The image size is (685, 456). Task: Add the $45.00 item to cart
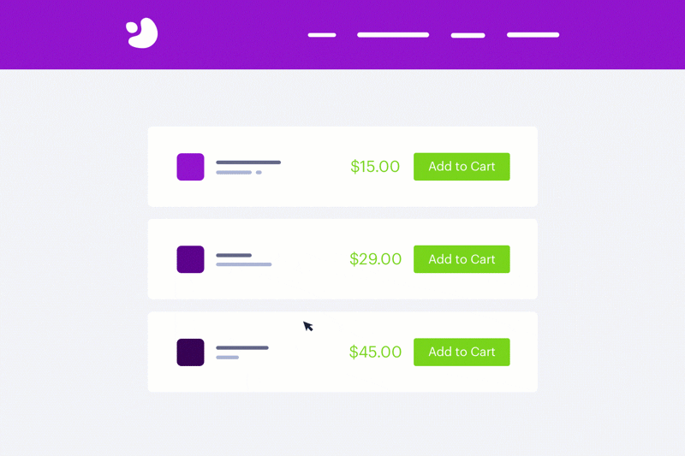point(462,352)
